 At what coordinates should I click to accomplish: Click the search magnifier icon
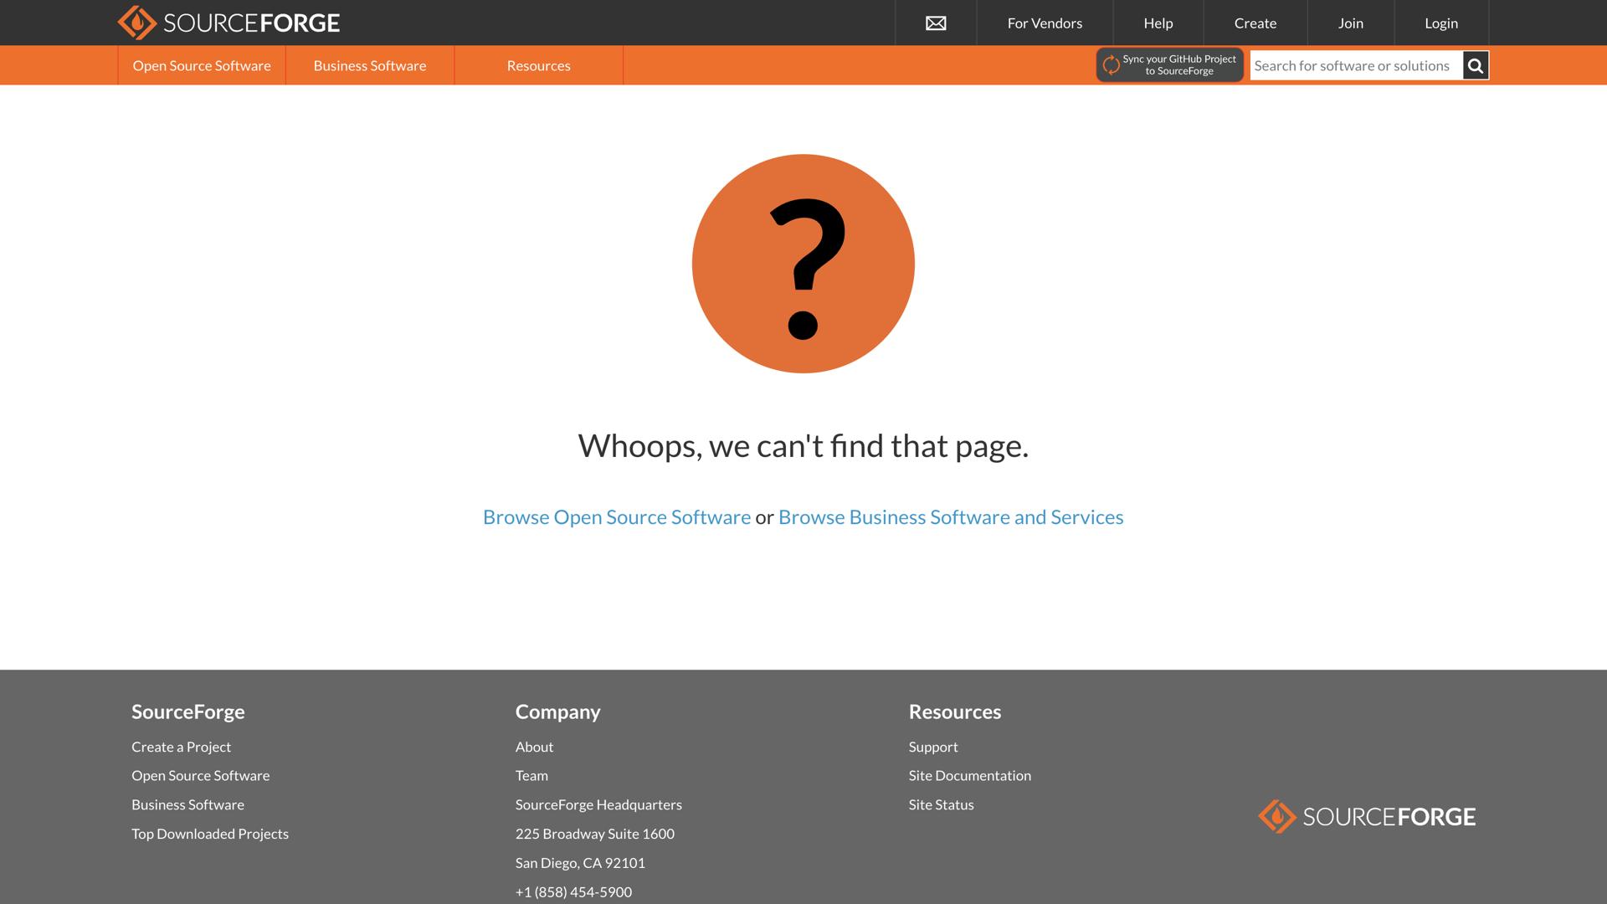point(1476,65)
